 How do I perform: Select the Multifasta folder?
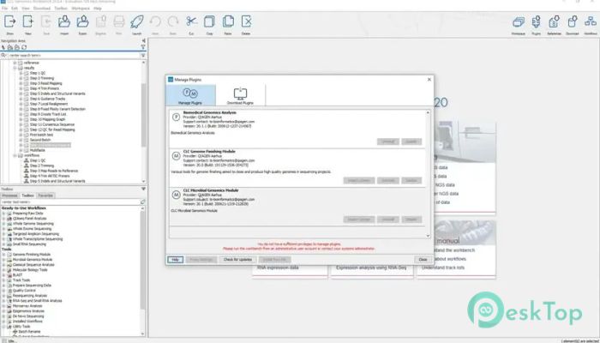click(38, 150)
